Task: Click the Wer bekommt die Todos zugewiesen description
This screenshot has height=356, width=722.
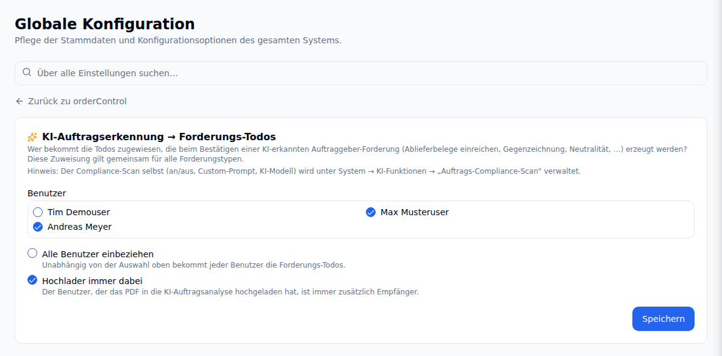Action: [x=357, y=154]
